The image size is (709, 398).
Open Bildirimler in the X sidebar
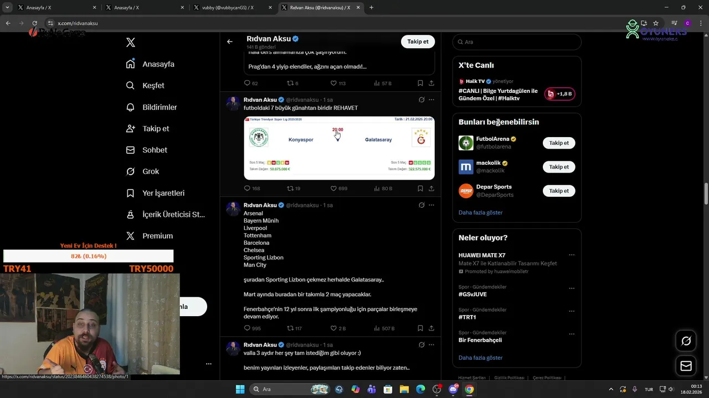[x=152, y=107]
